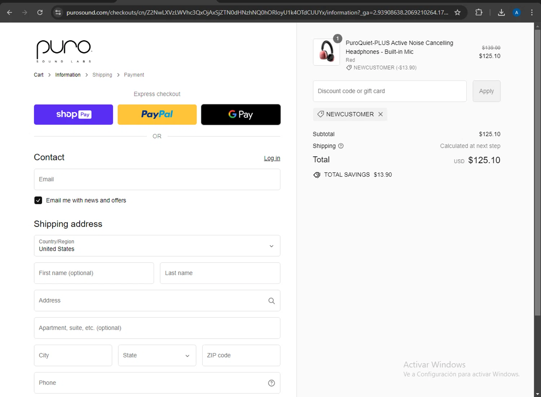Viewport: 541px width, 397px height.
Task: Check out with Google Pay
Action: tap(241, 115)
